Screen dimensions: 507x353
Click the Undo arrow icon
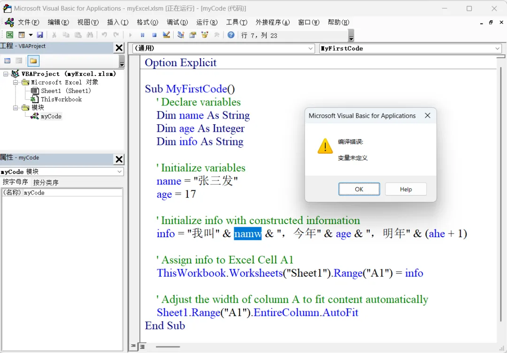pyautogui.click(x=104, y=35)
